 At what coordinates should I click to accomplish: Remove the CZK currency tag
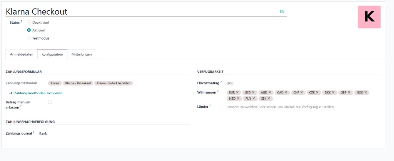317,92
